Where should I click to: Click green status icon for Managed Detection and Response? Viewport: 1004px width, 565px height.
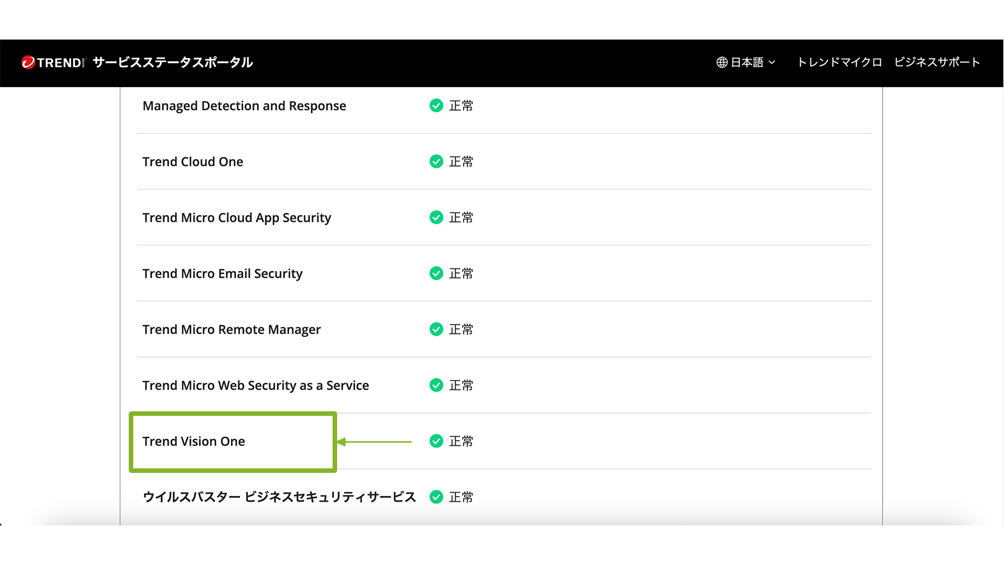(x=436, y=106)
